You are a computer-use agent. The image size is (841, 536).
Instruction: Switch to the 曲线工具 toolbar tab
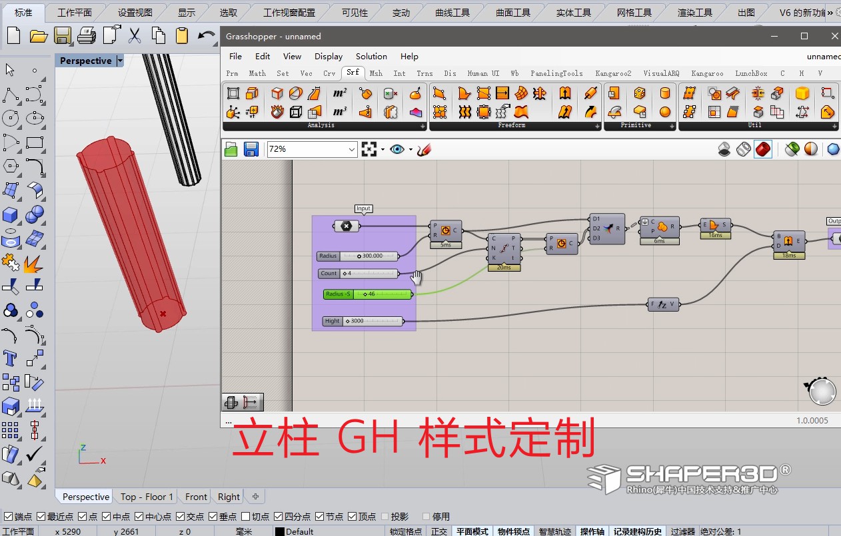click(452, 13)
